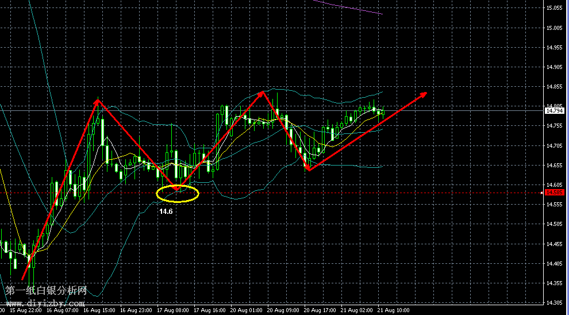Click the first red peak near 16 Aug 15:00
569x315 pixels.
pyautogui.click(x=98, y=101)
